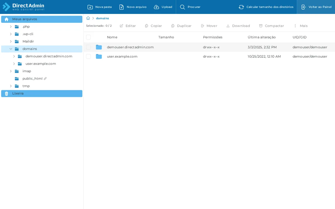Screen dimensions: 335x209
Task: Expand the .php folder chevron
Action: 11,26
